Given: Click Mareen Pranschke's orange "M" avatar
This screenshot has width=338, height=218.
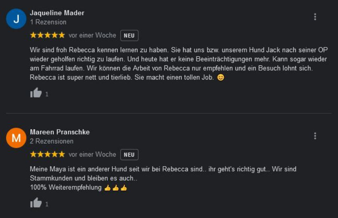Looking at the screenshot, I should click(x=16, y=138).
